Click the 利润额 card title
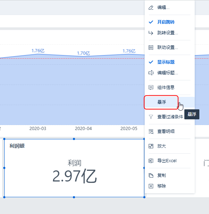The image size is (209, 214). 17,146
